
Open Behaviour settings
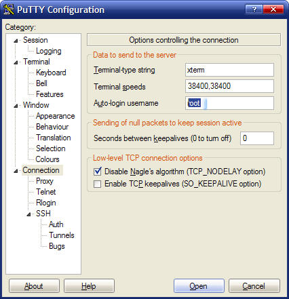pos(52,127)
